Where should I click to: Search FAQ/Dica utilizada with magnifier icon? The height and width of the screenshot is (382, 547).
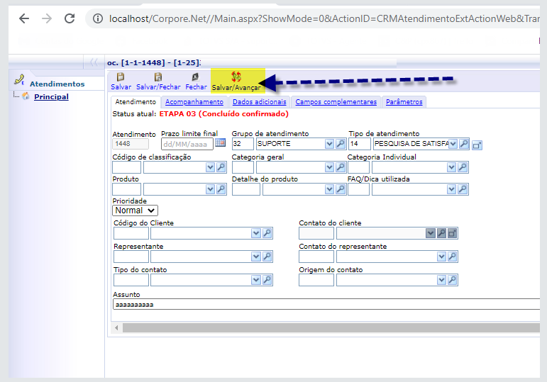click(x=463, y=189)
